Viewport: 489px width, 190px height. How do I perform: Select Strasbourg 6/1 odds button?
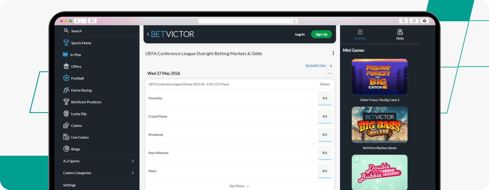point(325,135)
